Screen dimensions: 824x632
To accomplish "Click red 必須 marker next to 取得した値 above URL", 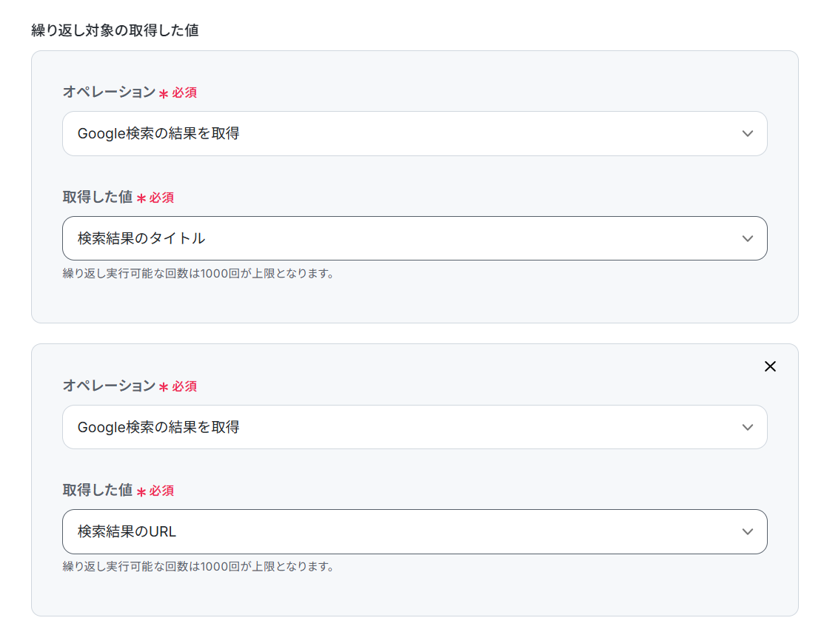I will pos(161,491).
